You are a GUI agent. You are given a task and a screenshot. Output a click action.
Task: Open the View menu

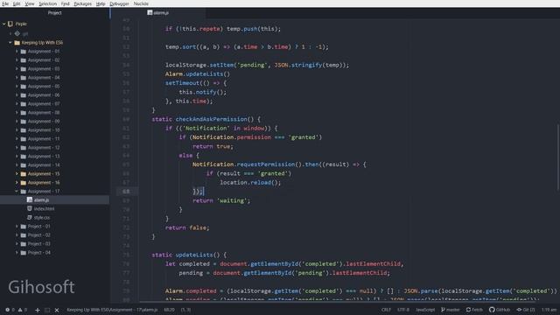[30, 3]
